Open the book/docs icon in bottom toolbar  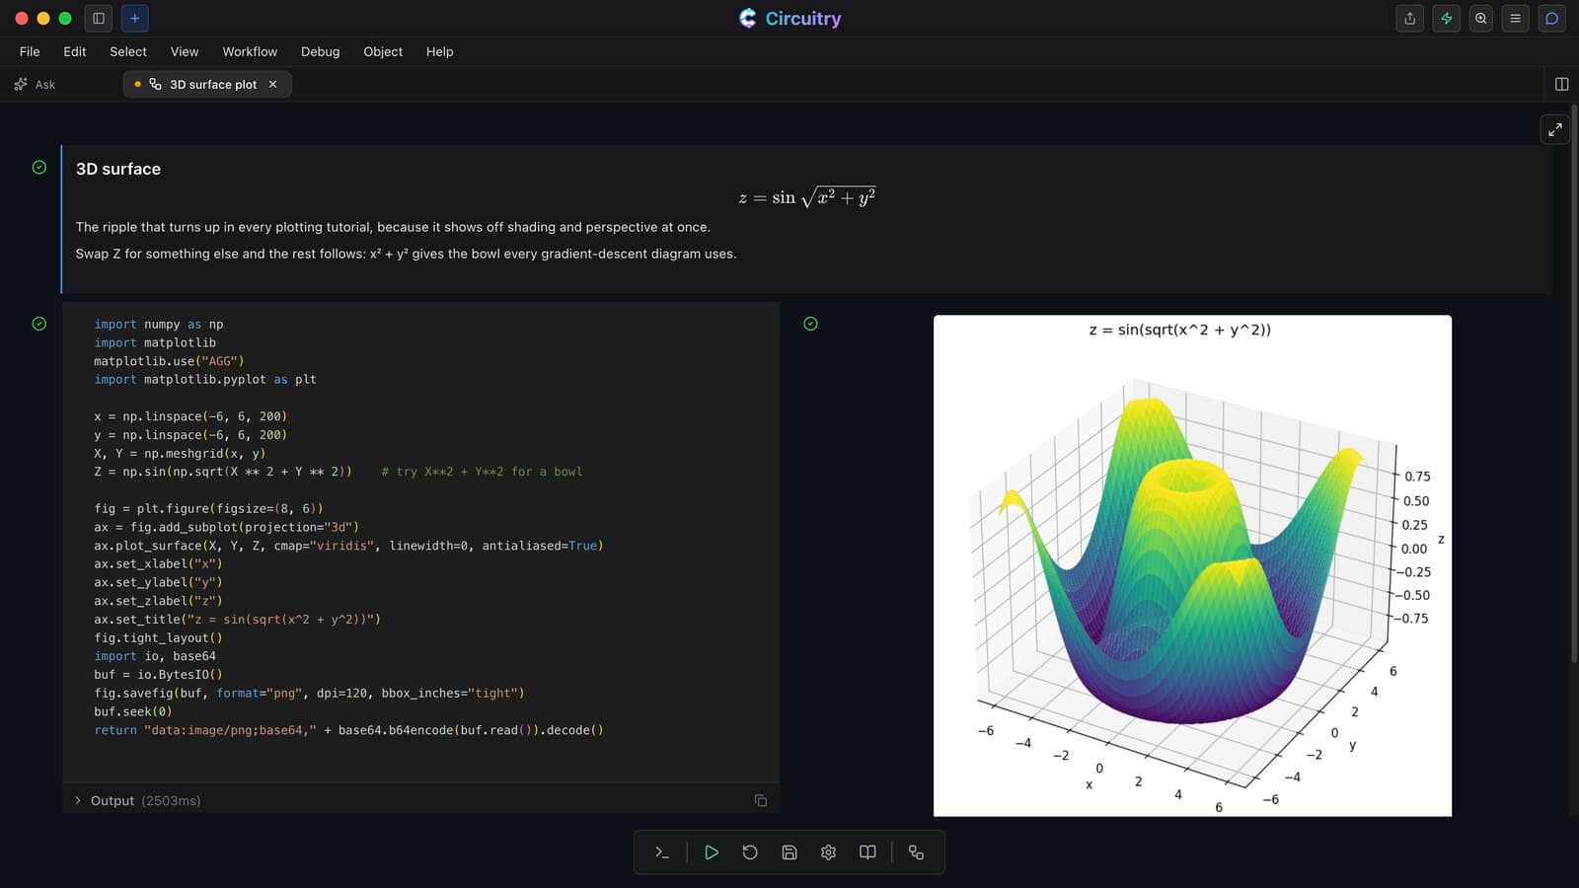[x=867, y=852]
